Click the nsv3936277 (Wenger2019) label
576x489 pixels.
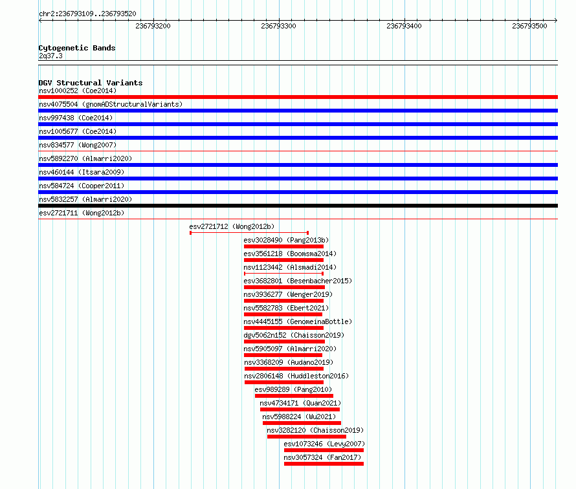pyautogui.click(x=288, y=294)
